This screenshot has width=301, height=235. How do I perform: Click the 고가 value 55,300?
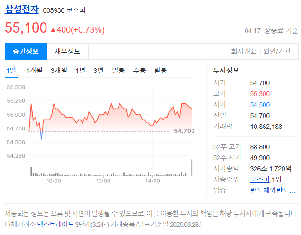click(x=260, y=94)
